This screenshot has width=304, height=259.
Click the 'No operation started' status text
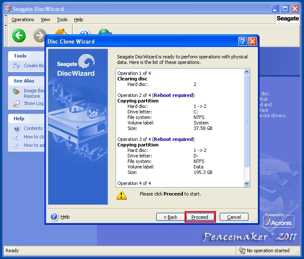coord(268,251)
